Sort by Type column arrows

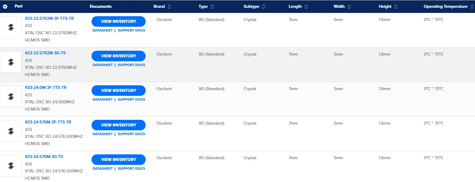click(212, 7)
